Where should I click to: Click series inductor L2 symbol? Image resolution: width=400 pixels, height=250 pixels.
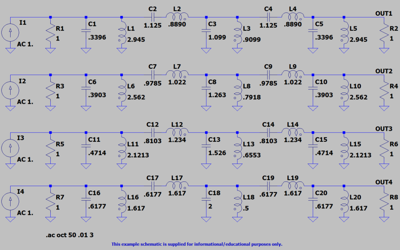(177, 17)
